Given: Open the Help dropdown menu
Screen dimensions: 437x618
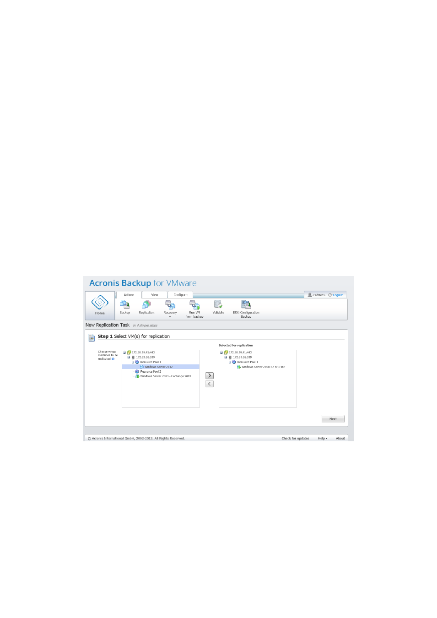Looking at the screenshot, I should tap(323, 438).
